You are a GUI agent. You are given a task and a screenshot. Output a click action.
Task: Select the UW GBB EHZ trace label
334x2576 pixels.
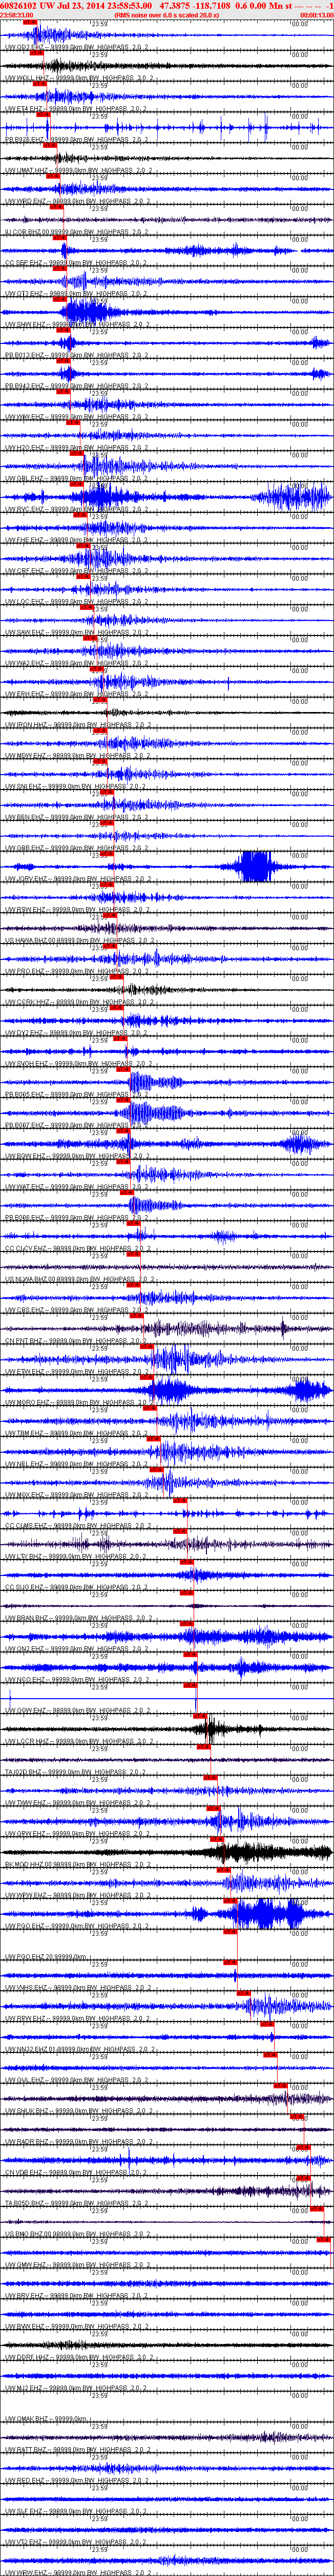(x=78, y=848)
